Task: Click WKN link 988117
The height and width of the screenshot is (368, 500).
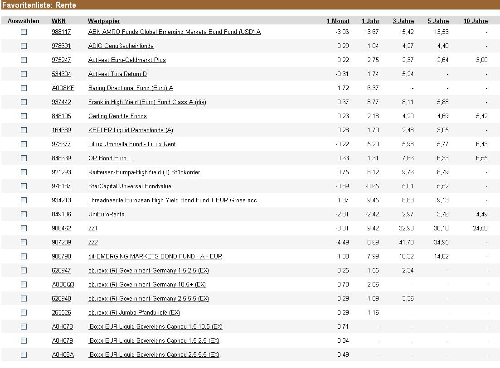Action: [x=61, y=32]
